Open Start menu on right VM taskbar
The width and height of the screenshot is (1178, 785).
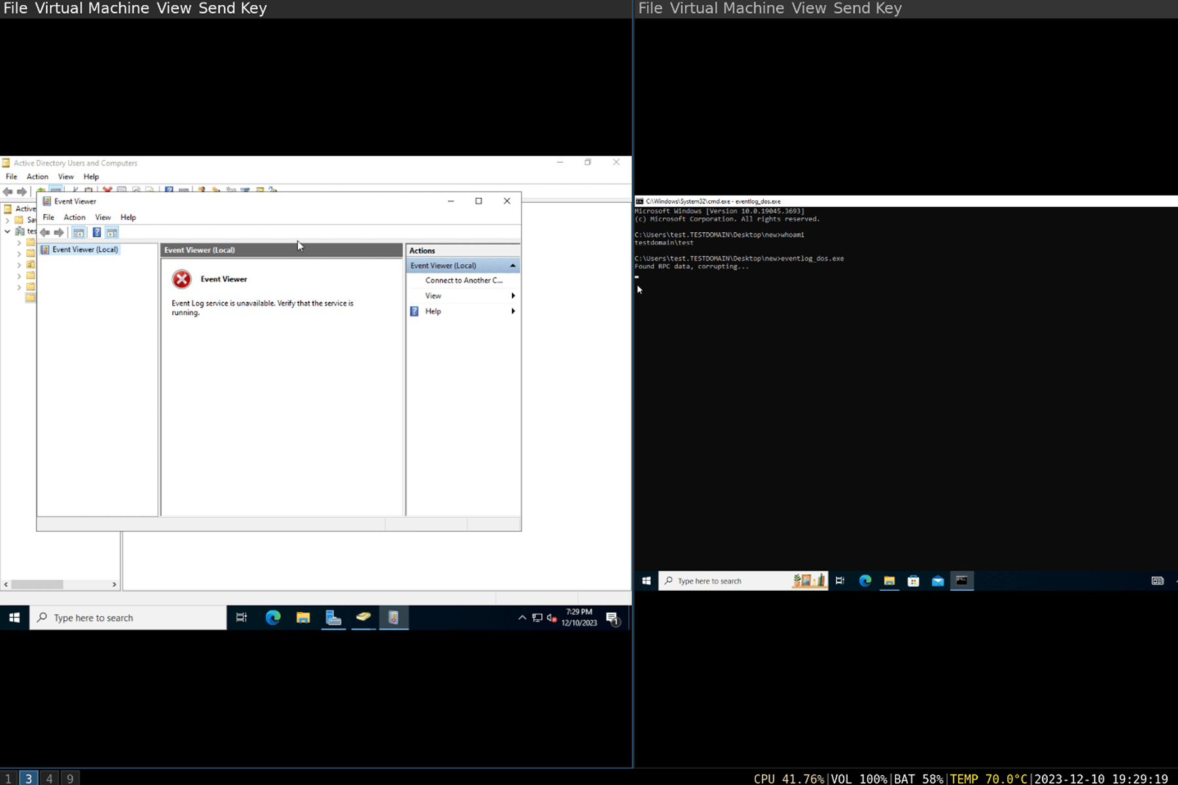coord(647,581)
